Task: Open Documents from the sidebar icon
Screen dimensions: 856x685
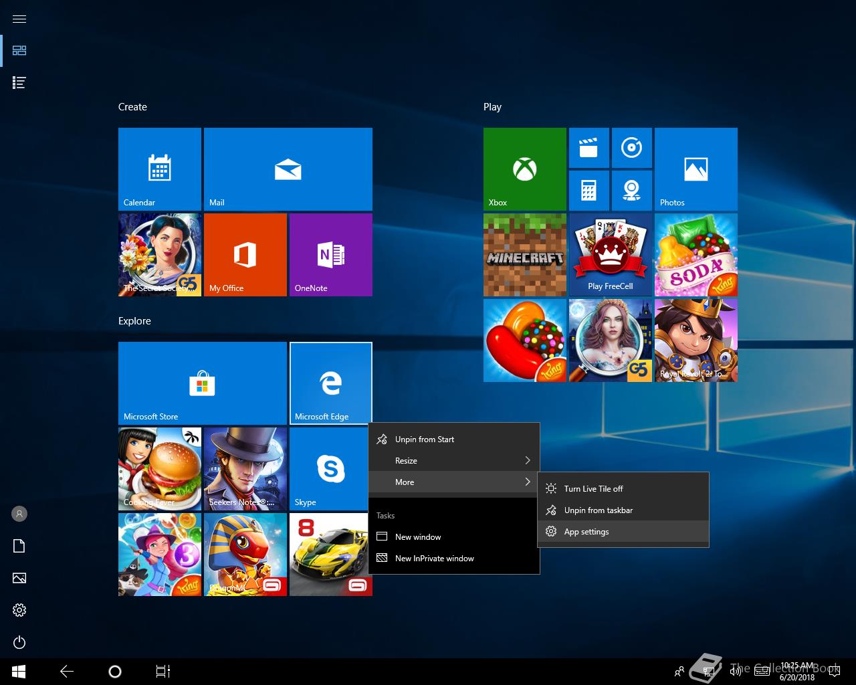Action: click(19, 546)
